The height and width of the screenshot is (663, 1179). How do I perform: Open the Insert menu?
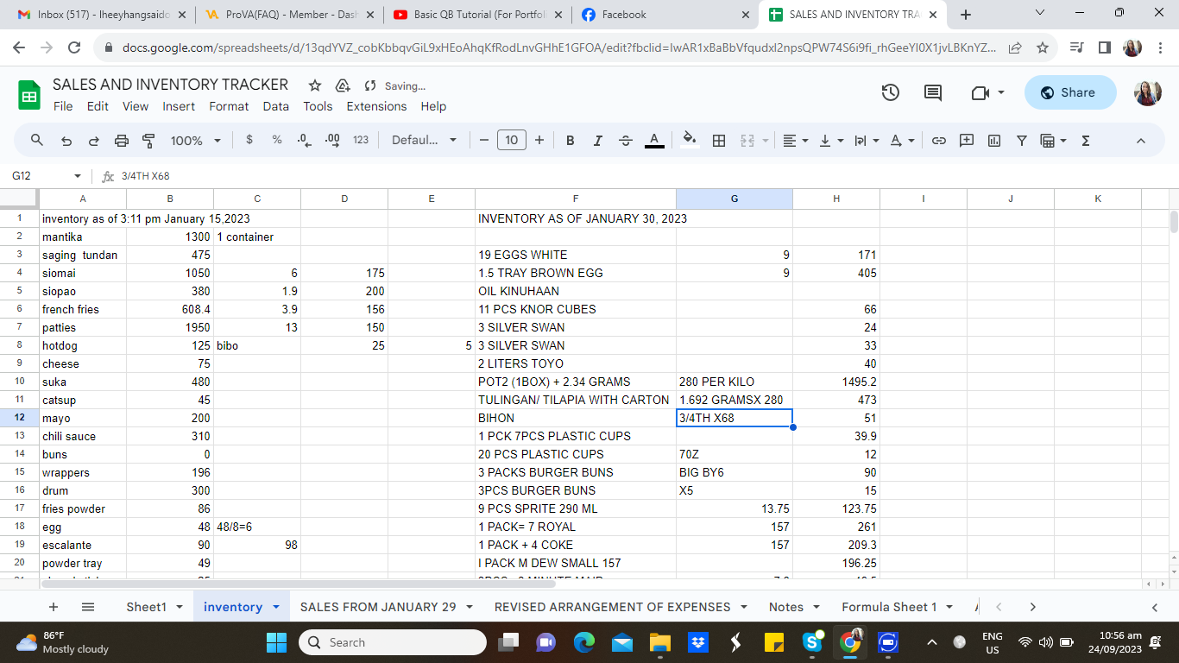(179, 106)
